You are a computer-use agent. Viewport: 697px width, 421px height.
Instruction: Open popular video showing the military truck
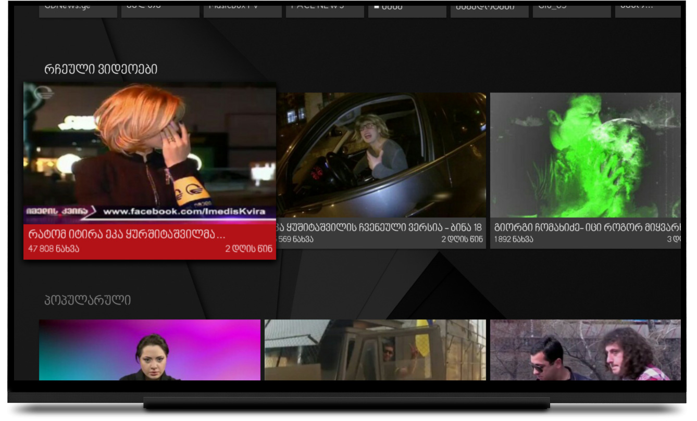click(375, 350)
